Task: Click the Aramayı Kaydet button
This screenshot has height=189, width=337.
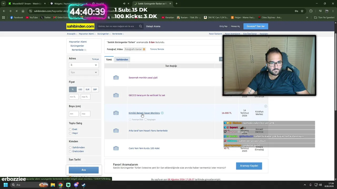Action: pyautogui.click(x=249, y=166)
